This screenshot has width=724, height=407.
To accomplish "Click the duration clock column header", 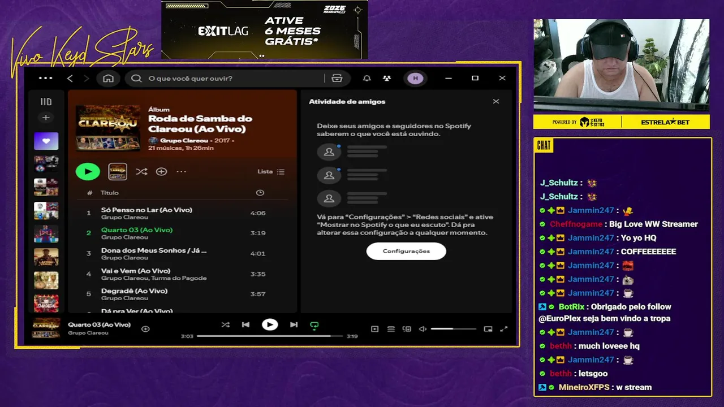I will click(x=260, y=193).
